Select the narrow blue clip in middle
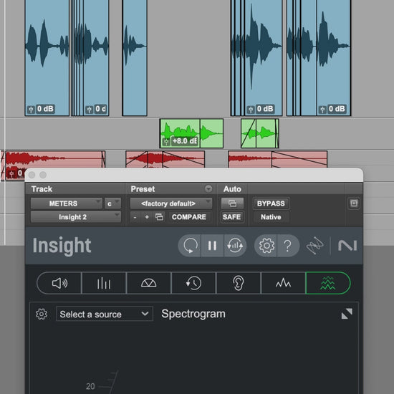Image resolution: width=394 pixels, height=394 pixels. pos(135,58)
